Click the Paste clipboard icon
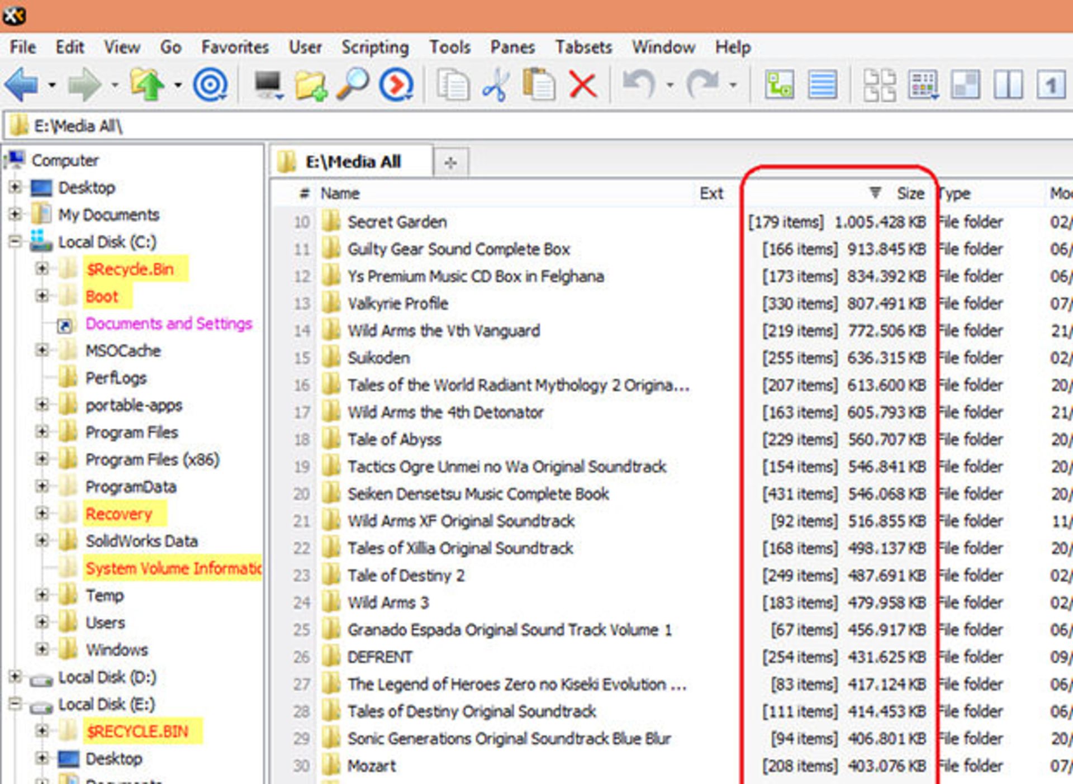This screenshot has width=1073, height=784. (539, 85)
